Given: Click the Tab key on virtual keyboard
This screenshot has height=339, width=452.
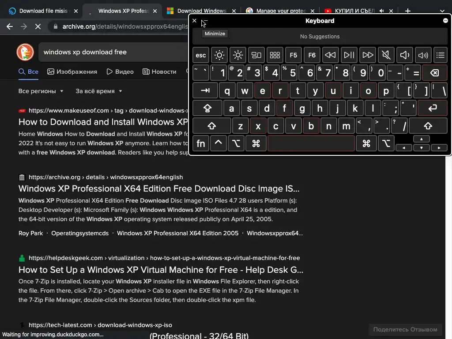Looking at the screenshot, I should 205,90.
